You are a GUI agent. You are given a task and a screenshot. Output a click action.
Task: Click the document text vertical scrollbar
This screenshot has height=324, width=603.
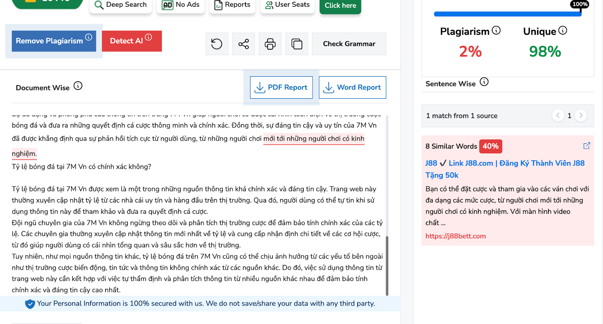tap(387, 266)
